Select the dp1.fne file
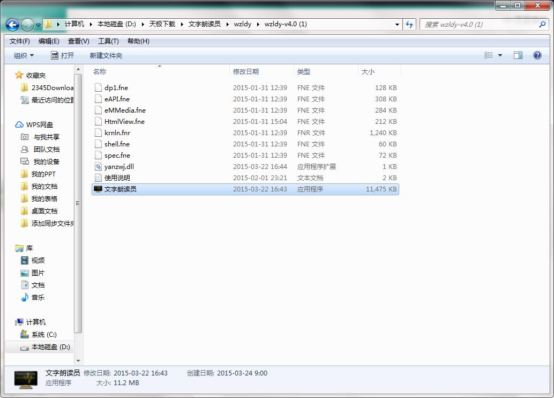 (245, 88)
